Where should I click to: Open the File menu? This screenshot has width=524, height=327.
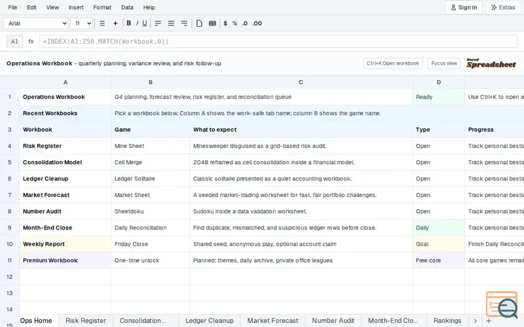click(12, 7)
